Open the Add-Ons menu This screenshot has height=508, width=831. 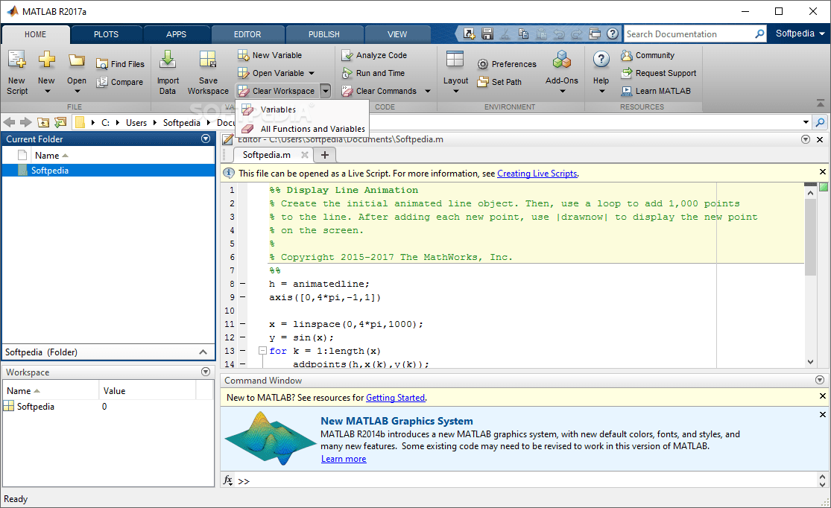(x=562, y=72)
